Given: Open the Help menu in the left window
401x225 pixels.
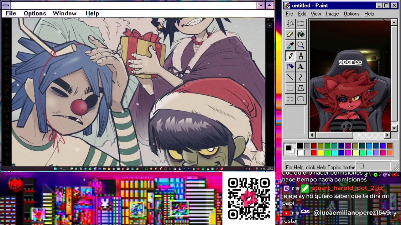Looking at the screenshot, I should coord(92,13).
